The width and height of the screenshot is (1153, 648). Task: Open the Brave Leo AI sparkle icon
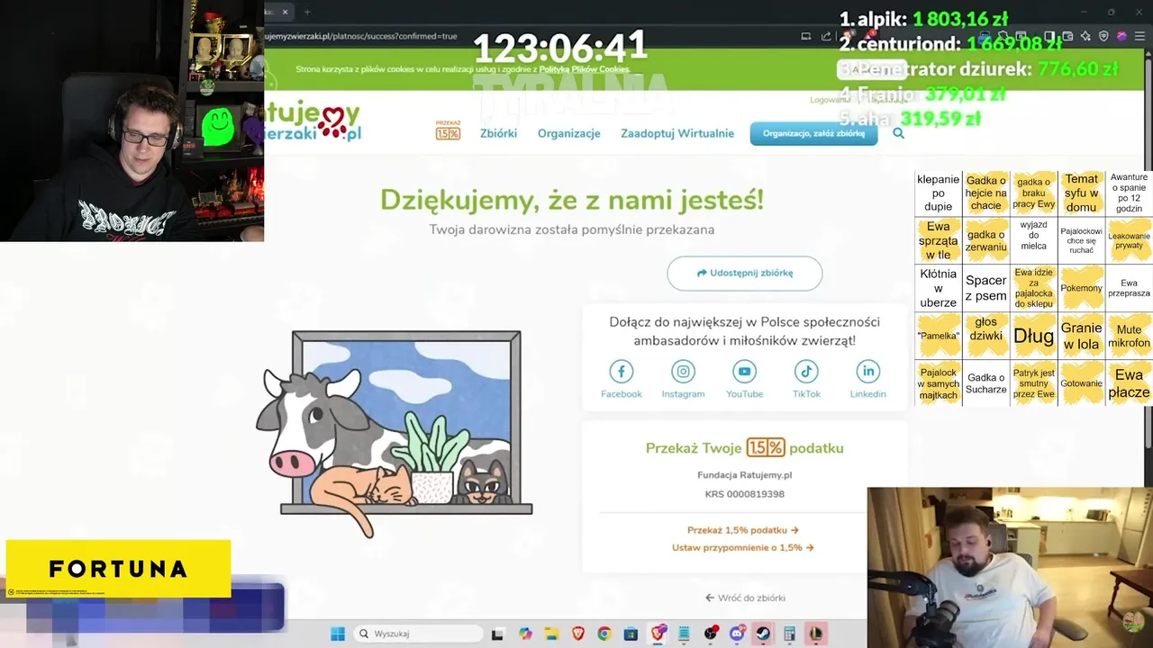[1085, 36]
